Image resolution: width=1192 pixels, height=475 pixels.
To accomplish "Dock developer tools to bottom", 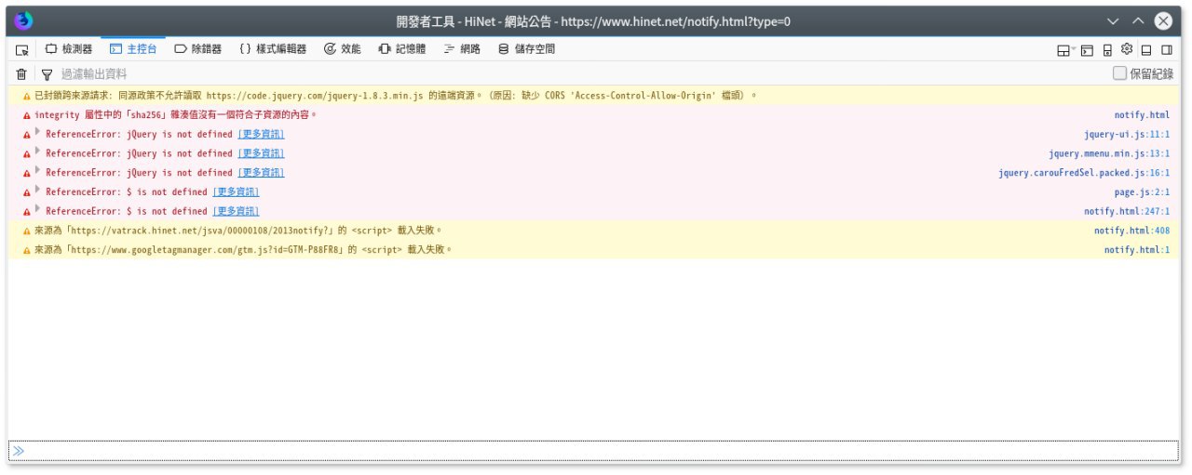I will click(1146, 50).
